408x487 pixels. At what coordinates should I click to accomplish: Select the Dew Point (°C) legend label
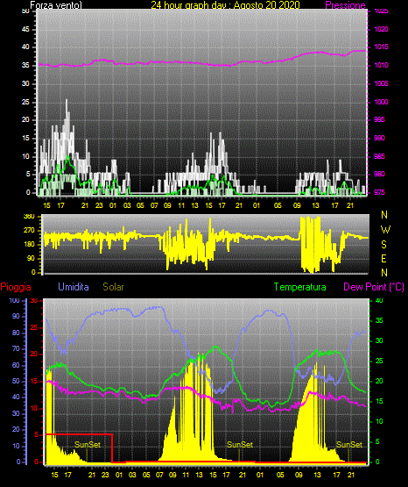pos(374,287)
